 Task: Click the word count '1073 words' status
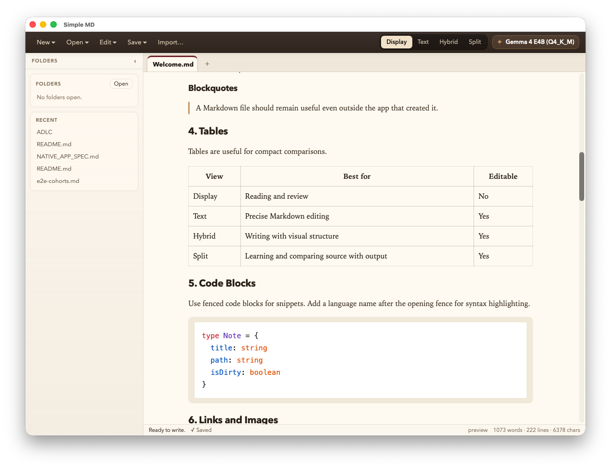pyautogui.click(x=508, y=430)
